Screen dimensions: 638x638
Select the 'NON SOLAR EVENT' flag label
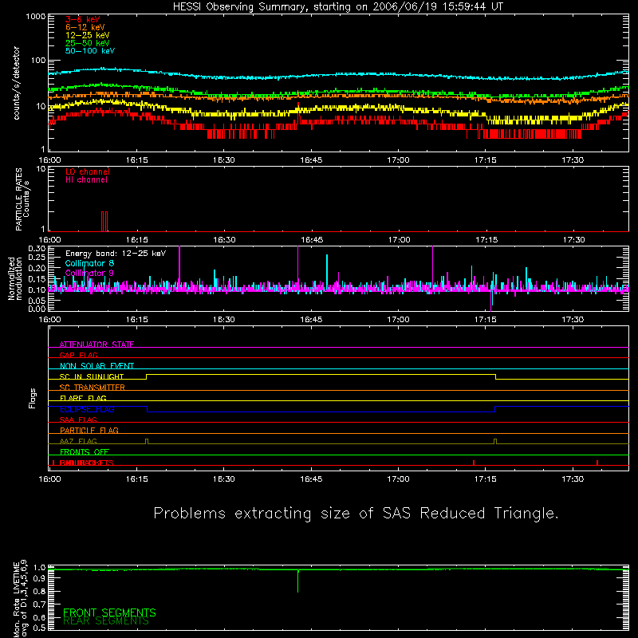pyautogui.click(x=96, y=366)
